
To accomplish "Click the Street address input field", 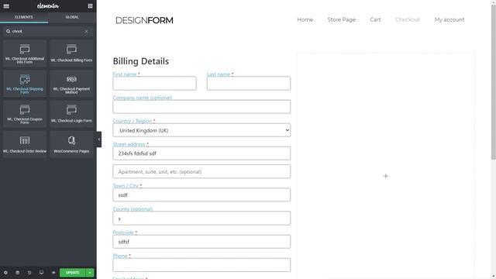I will [201, 153].
